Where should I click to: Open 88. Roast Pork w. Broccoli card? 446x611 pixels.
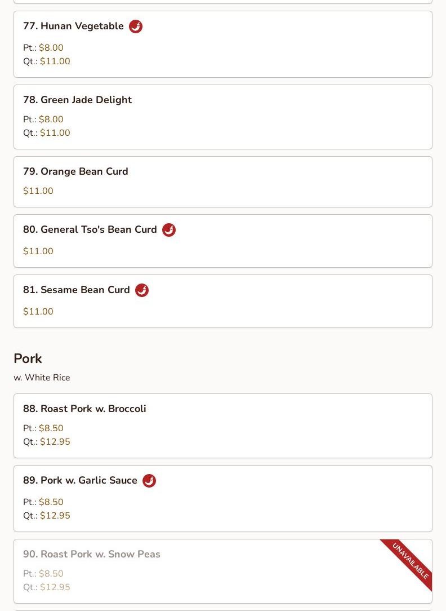coord(84,409)
